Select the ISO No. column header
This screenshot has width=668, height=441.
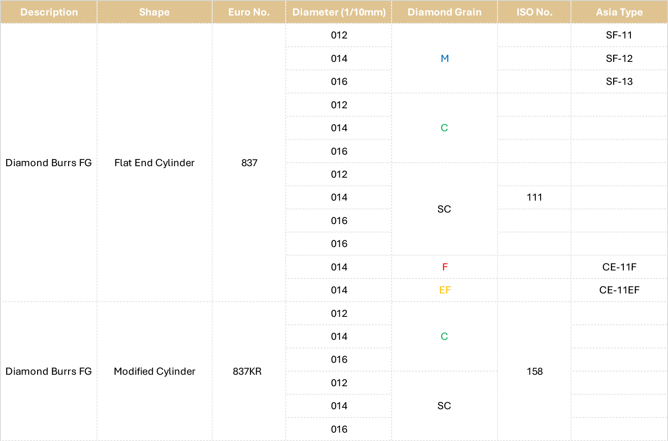(x=534, y=12)
